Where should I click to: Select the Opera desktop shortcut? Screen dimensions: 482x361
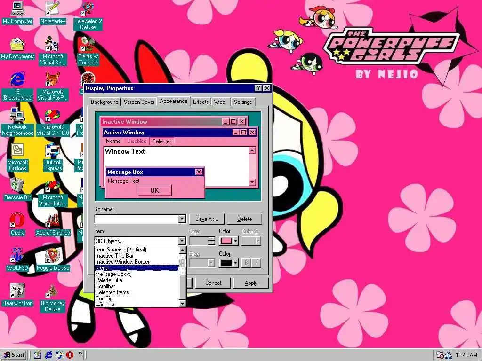(x=17, y=225)
